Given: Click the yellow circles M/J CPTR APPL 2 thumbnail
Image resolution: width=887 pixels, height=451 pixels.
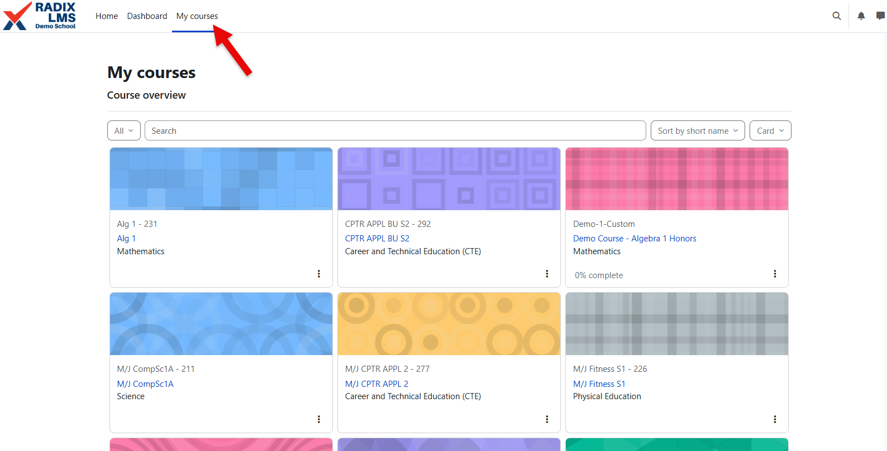Looking at the screenshot, I should (449, 324).
